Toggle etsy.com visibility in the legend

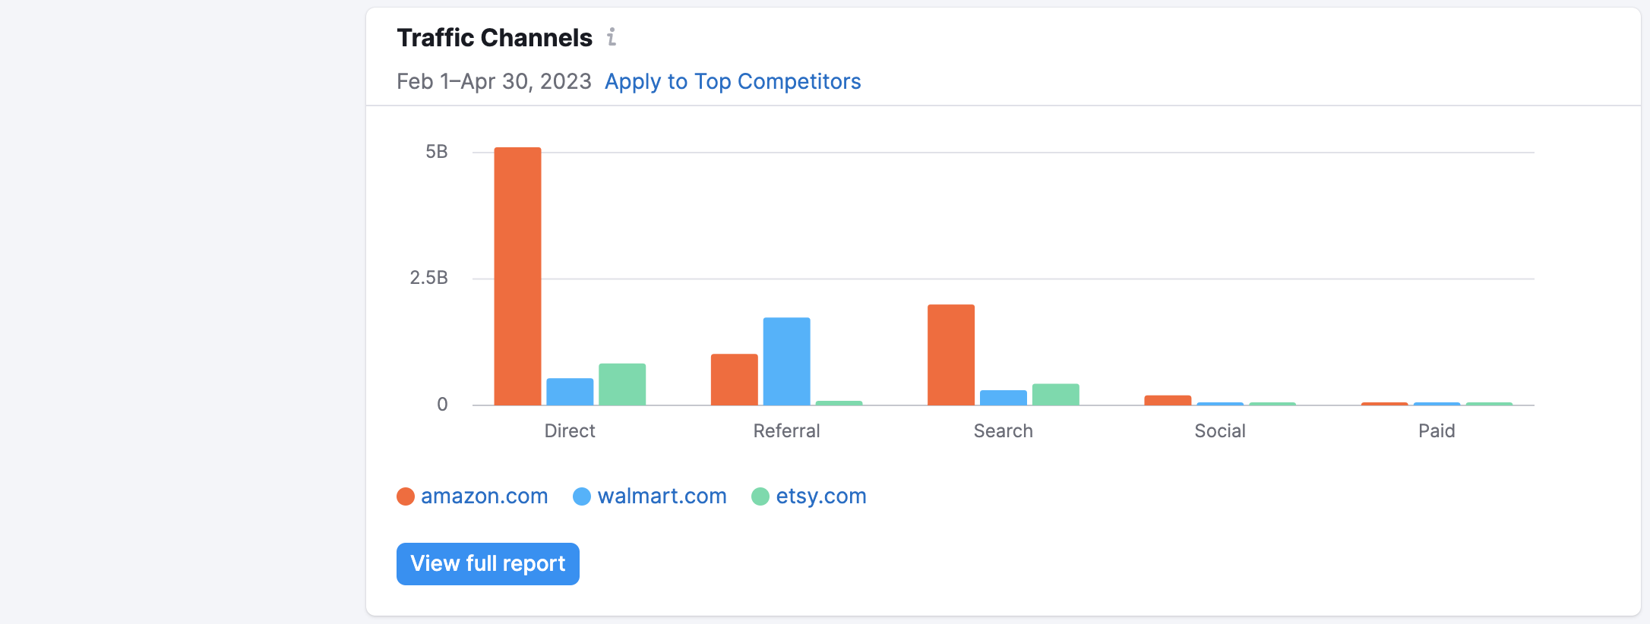click(820, 496)
